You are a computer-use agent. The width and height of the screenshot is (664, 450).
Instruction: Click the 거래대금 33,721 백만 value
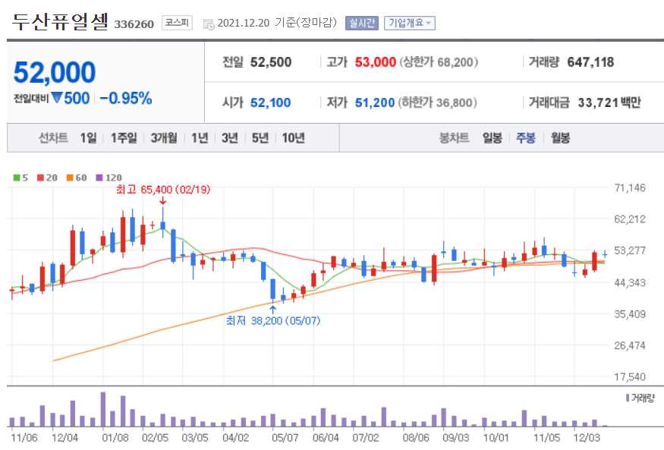tap(609, 102)
